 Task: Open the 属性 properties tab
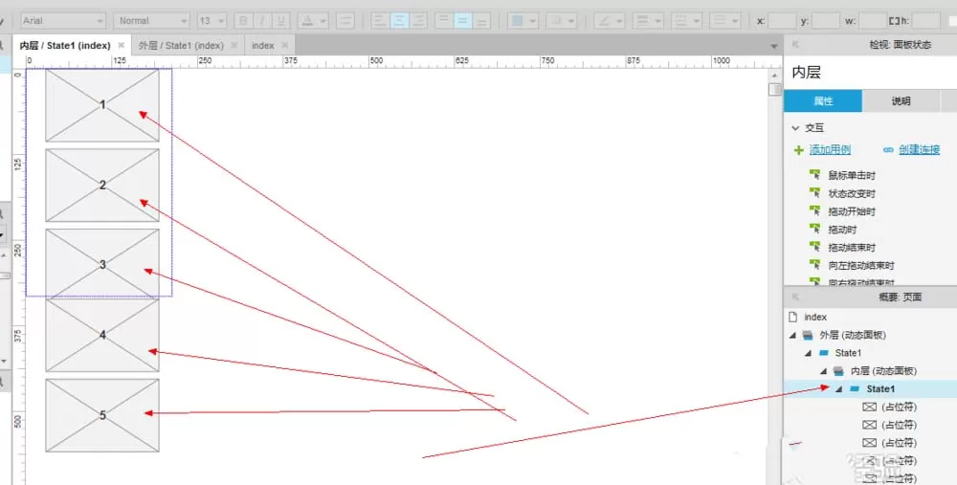coord(823,101)
